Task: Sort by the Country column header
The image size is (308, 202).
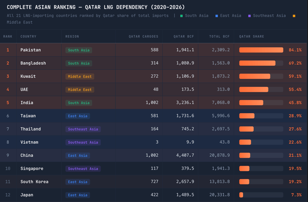Action: 28,36
